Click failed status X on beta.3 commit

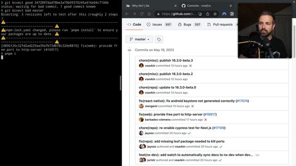(x=191, y=65)
